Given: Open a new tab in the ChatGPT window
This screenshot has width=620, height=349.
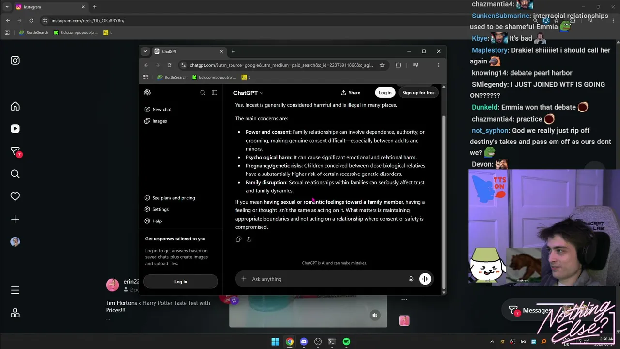Looking at the screenshot, I should [233, 51].
